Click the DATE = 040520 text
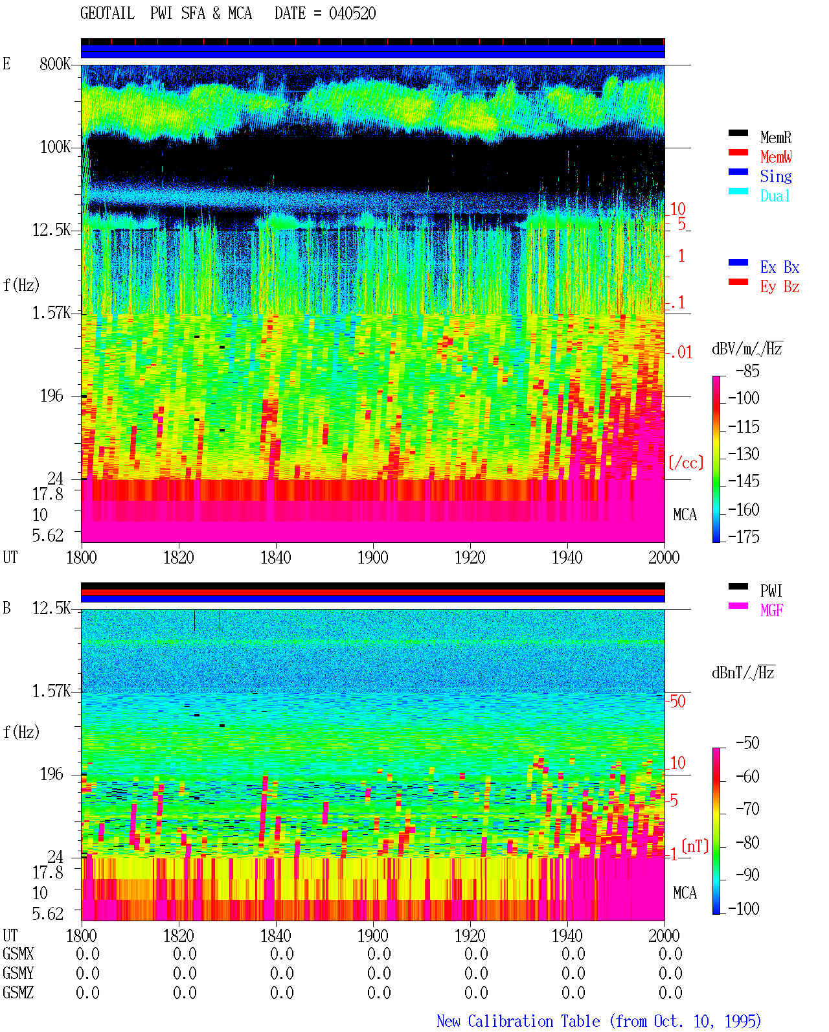This screenshot has width=829, height=1032. pos(325,13)
